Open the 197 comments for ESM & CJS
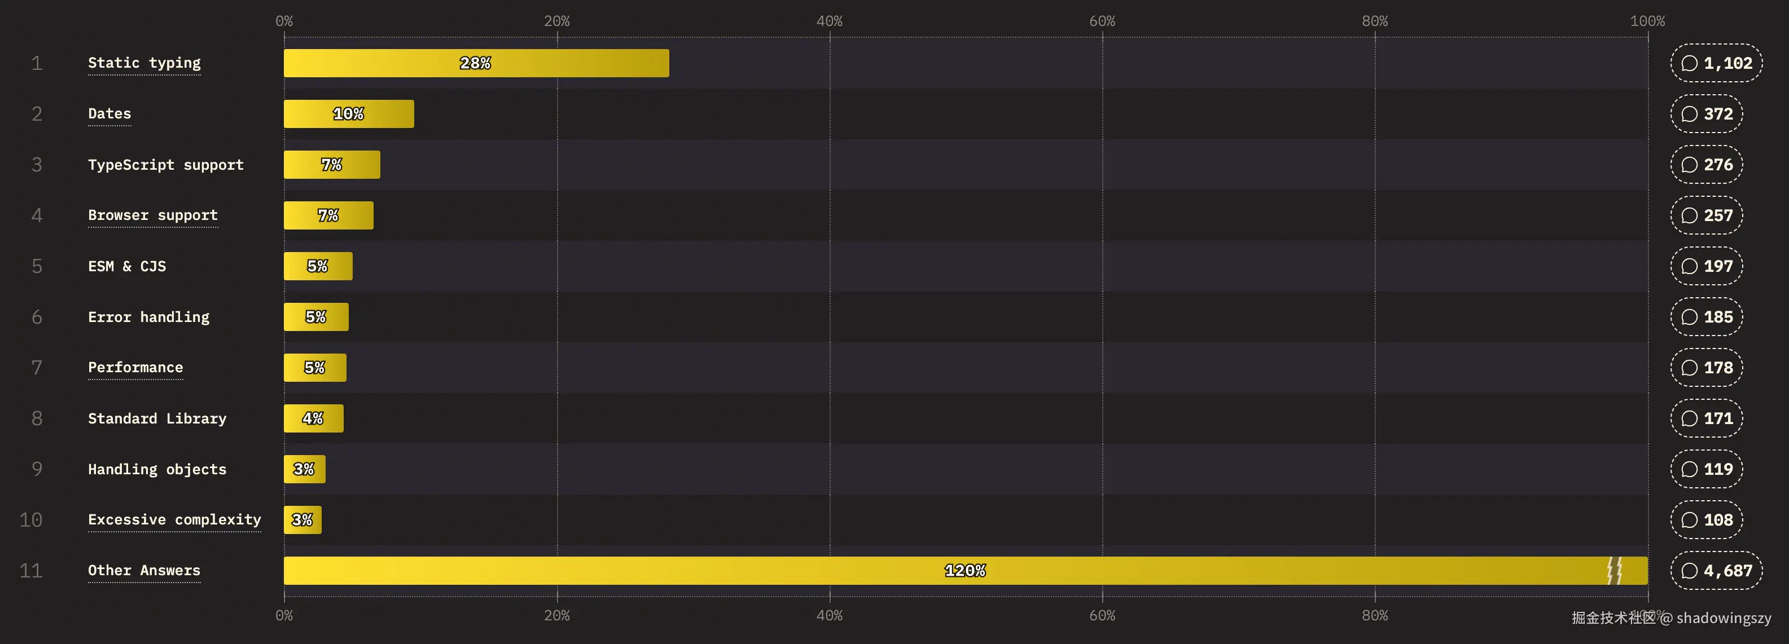The width and height of the screenshot is (1789, 644). [1707, 266]
